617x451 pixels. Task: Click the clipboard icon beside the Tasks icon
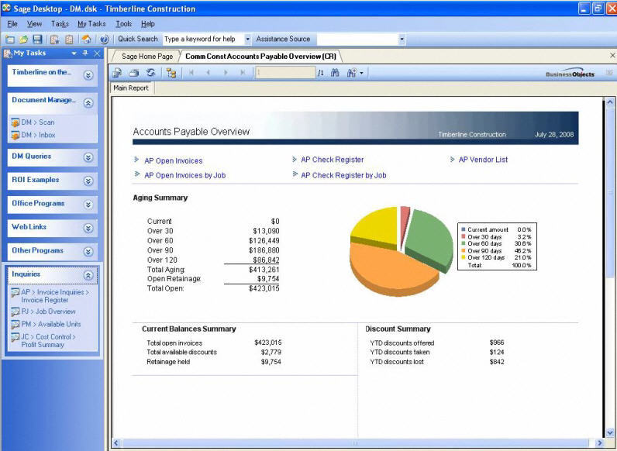[x=69, y=40]
